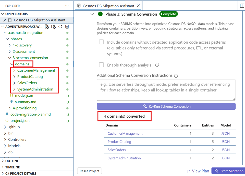This screenshot has width=245, height=176.
Task: Refresh the Explorer file tree
Action: (x=60, y=27)
